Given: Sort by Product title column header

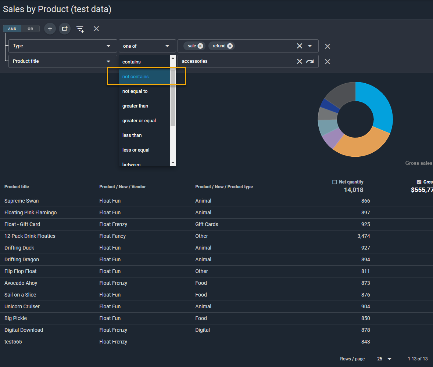Looking at the screenshot, I should point(17,187).
